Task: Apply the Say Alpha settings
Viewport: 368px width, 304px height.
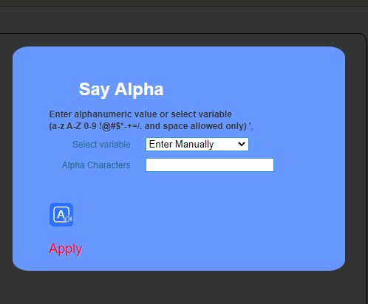Action: [x=66, y=249]
